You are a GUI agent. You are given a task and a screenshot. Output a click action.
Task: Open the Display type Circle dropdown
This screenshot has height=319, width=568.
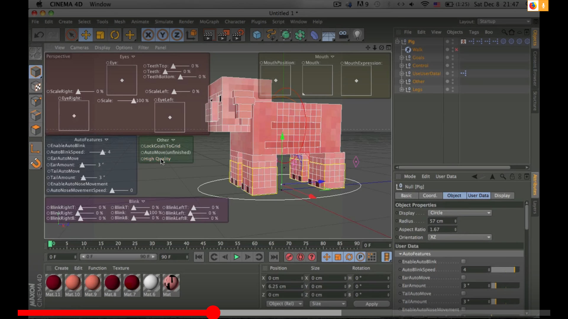tap(460, 213)
